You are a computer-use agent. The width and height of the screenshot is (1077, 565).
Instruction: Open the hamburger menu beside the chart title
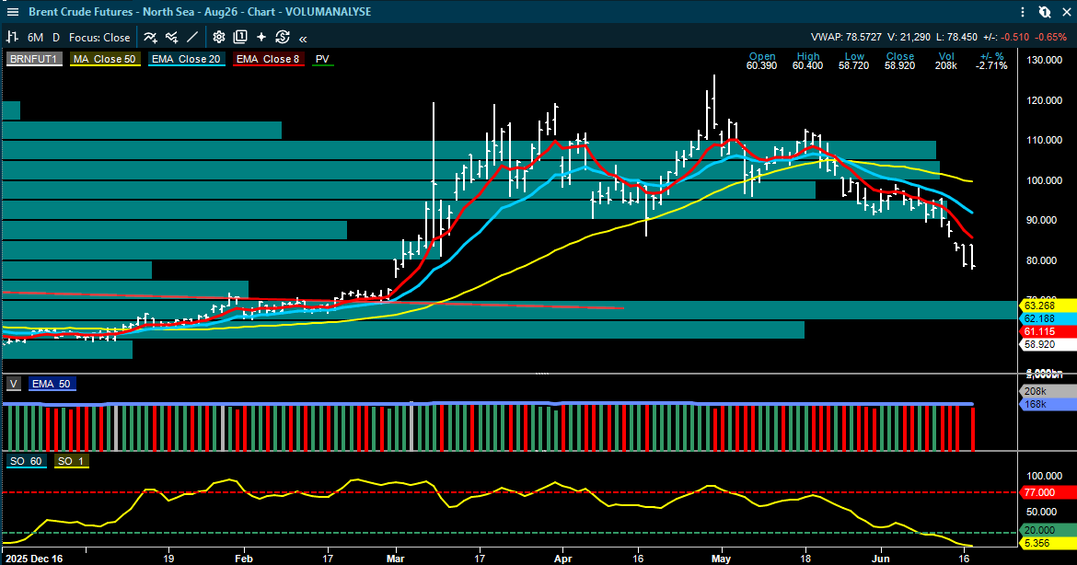tap(12, 12)
